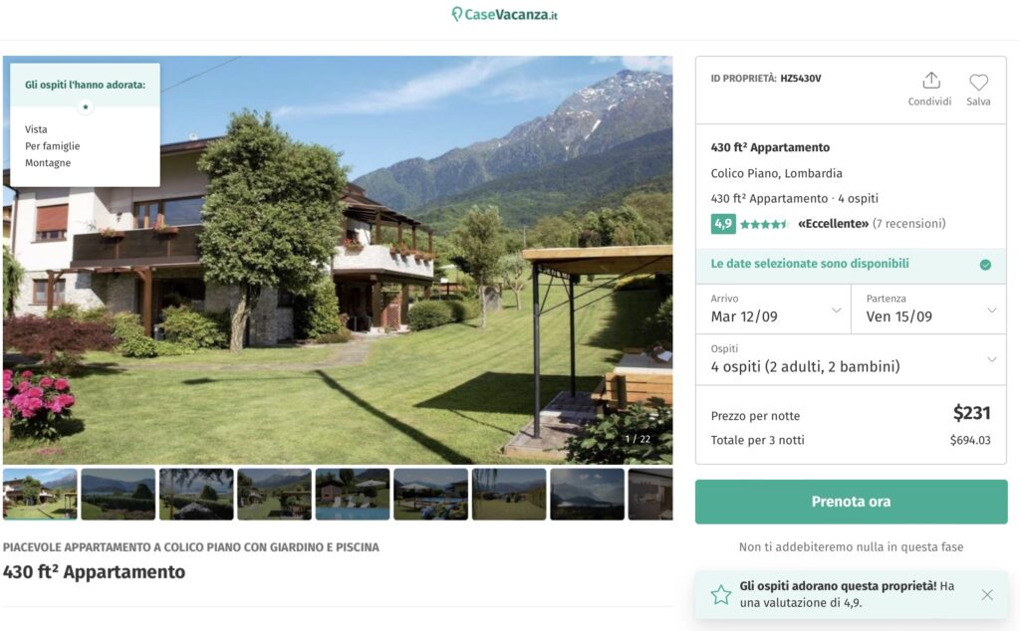Click the Prenota ora button

click(851, 502)
